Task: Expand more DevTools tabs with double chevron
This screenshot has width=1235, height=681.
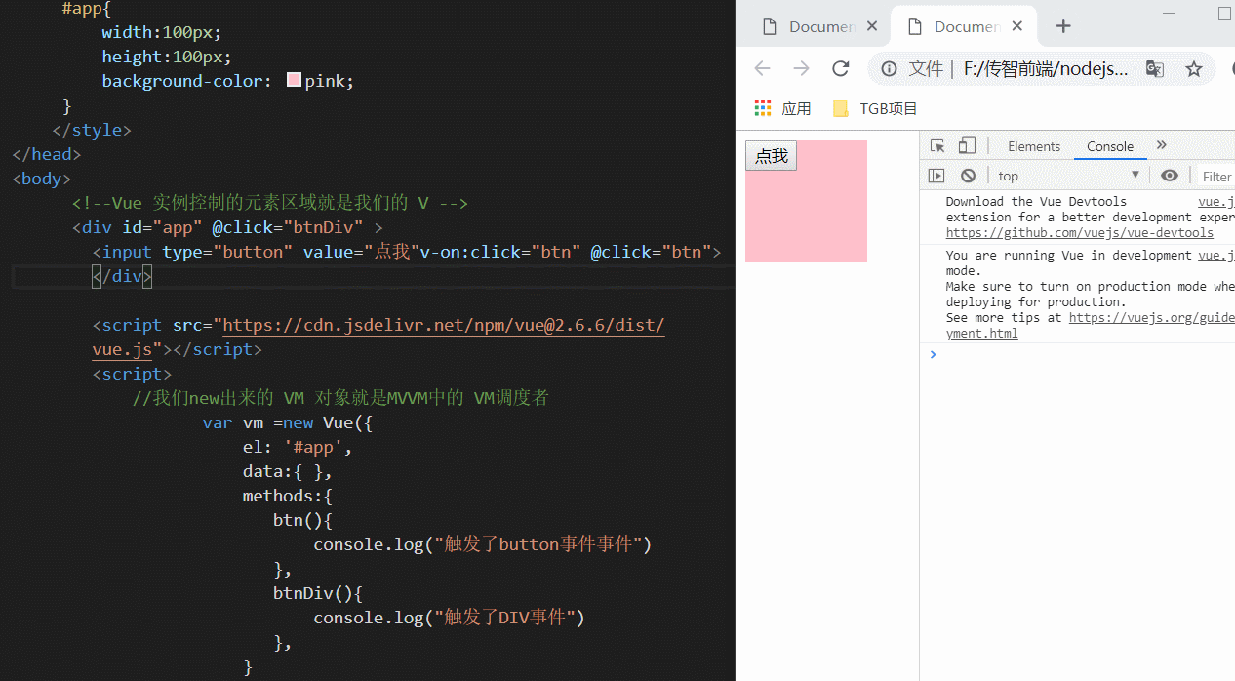Action: [1161, 145]
